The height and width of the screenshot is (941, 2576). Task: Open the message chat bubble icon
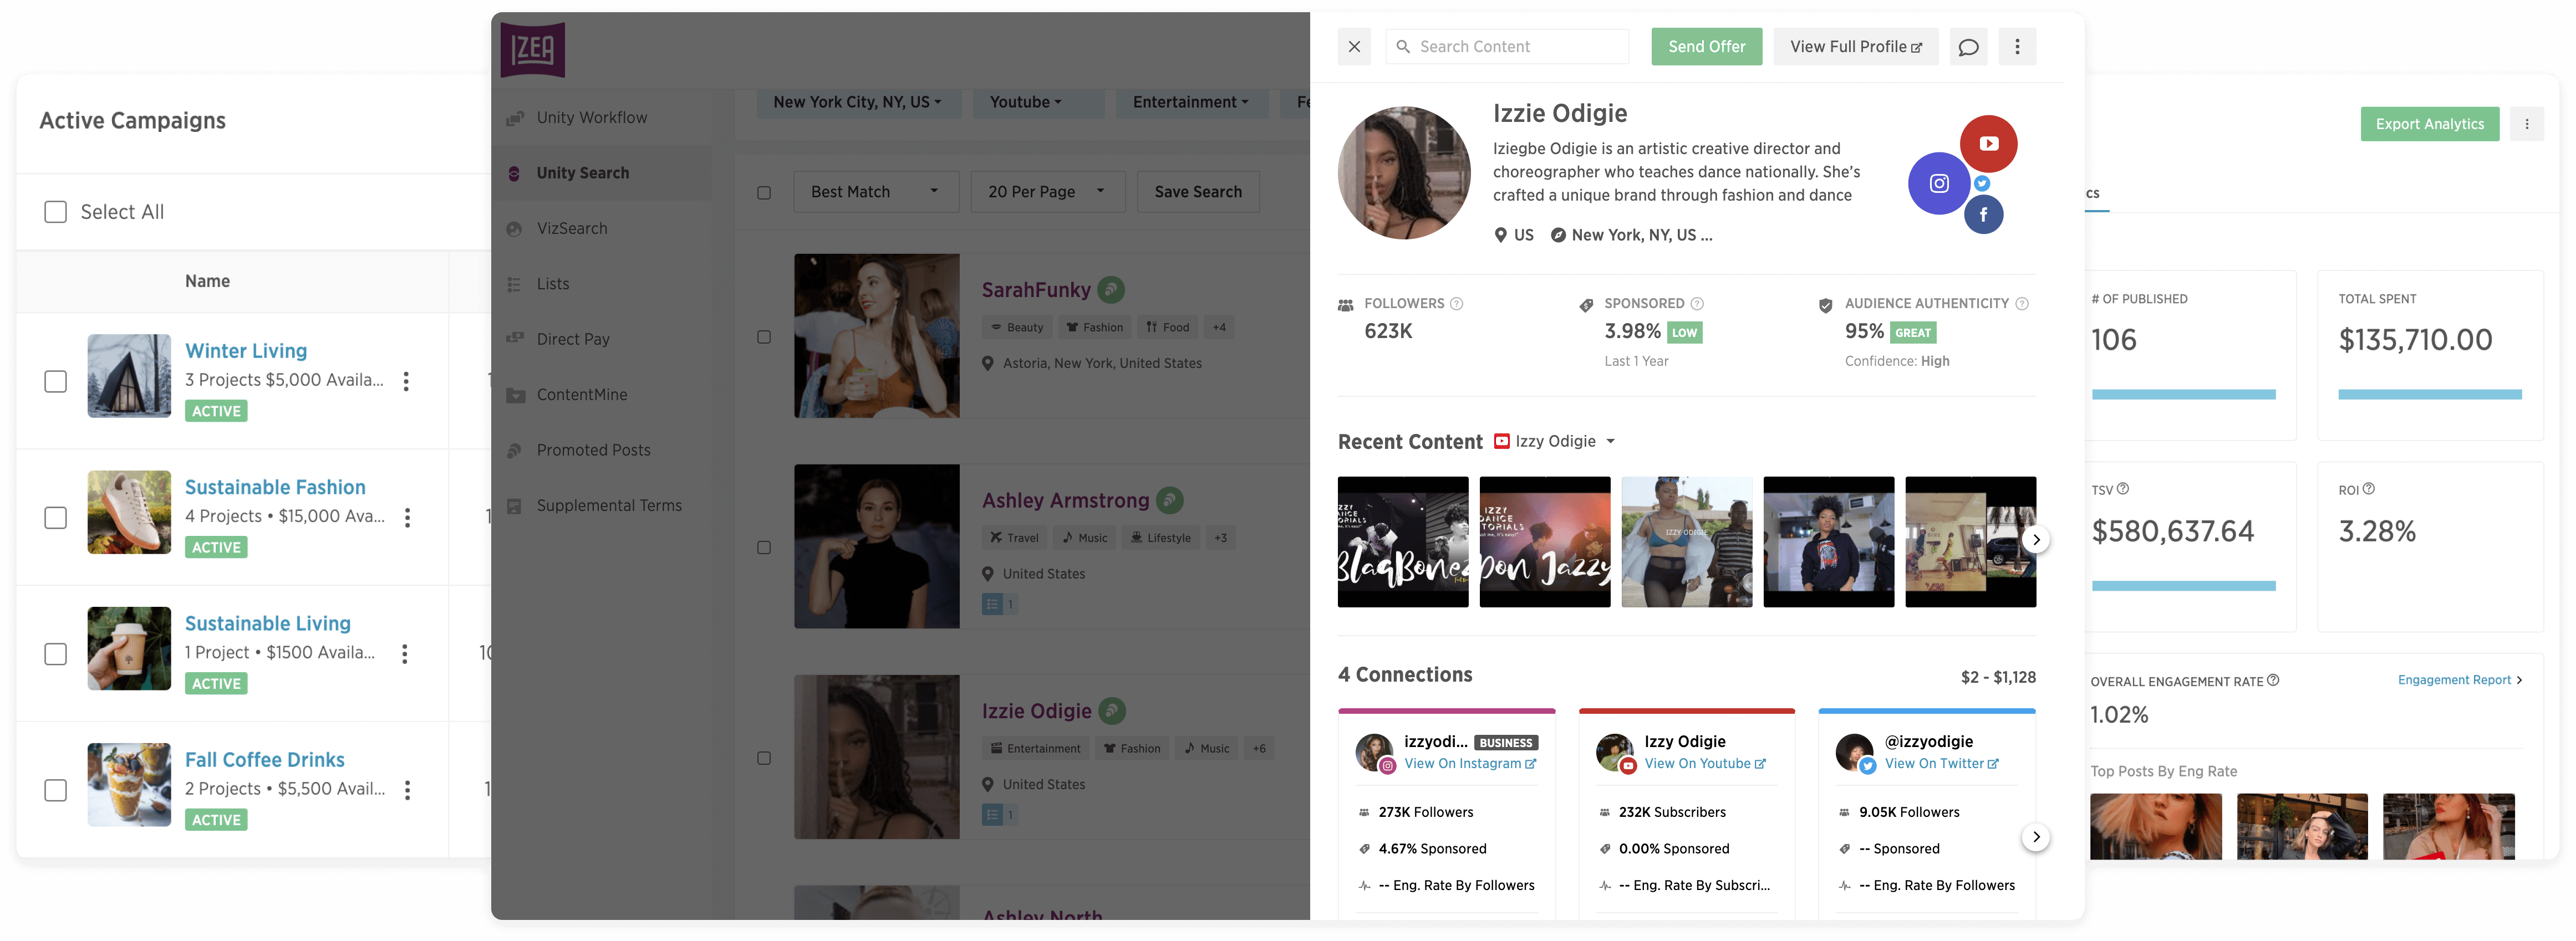(1967, 46)
